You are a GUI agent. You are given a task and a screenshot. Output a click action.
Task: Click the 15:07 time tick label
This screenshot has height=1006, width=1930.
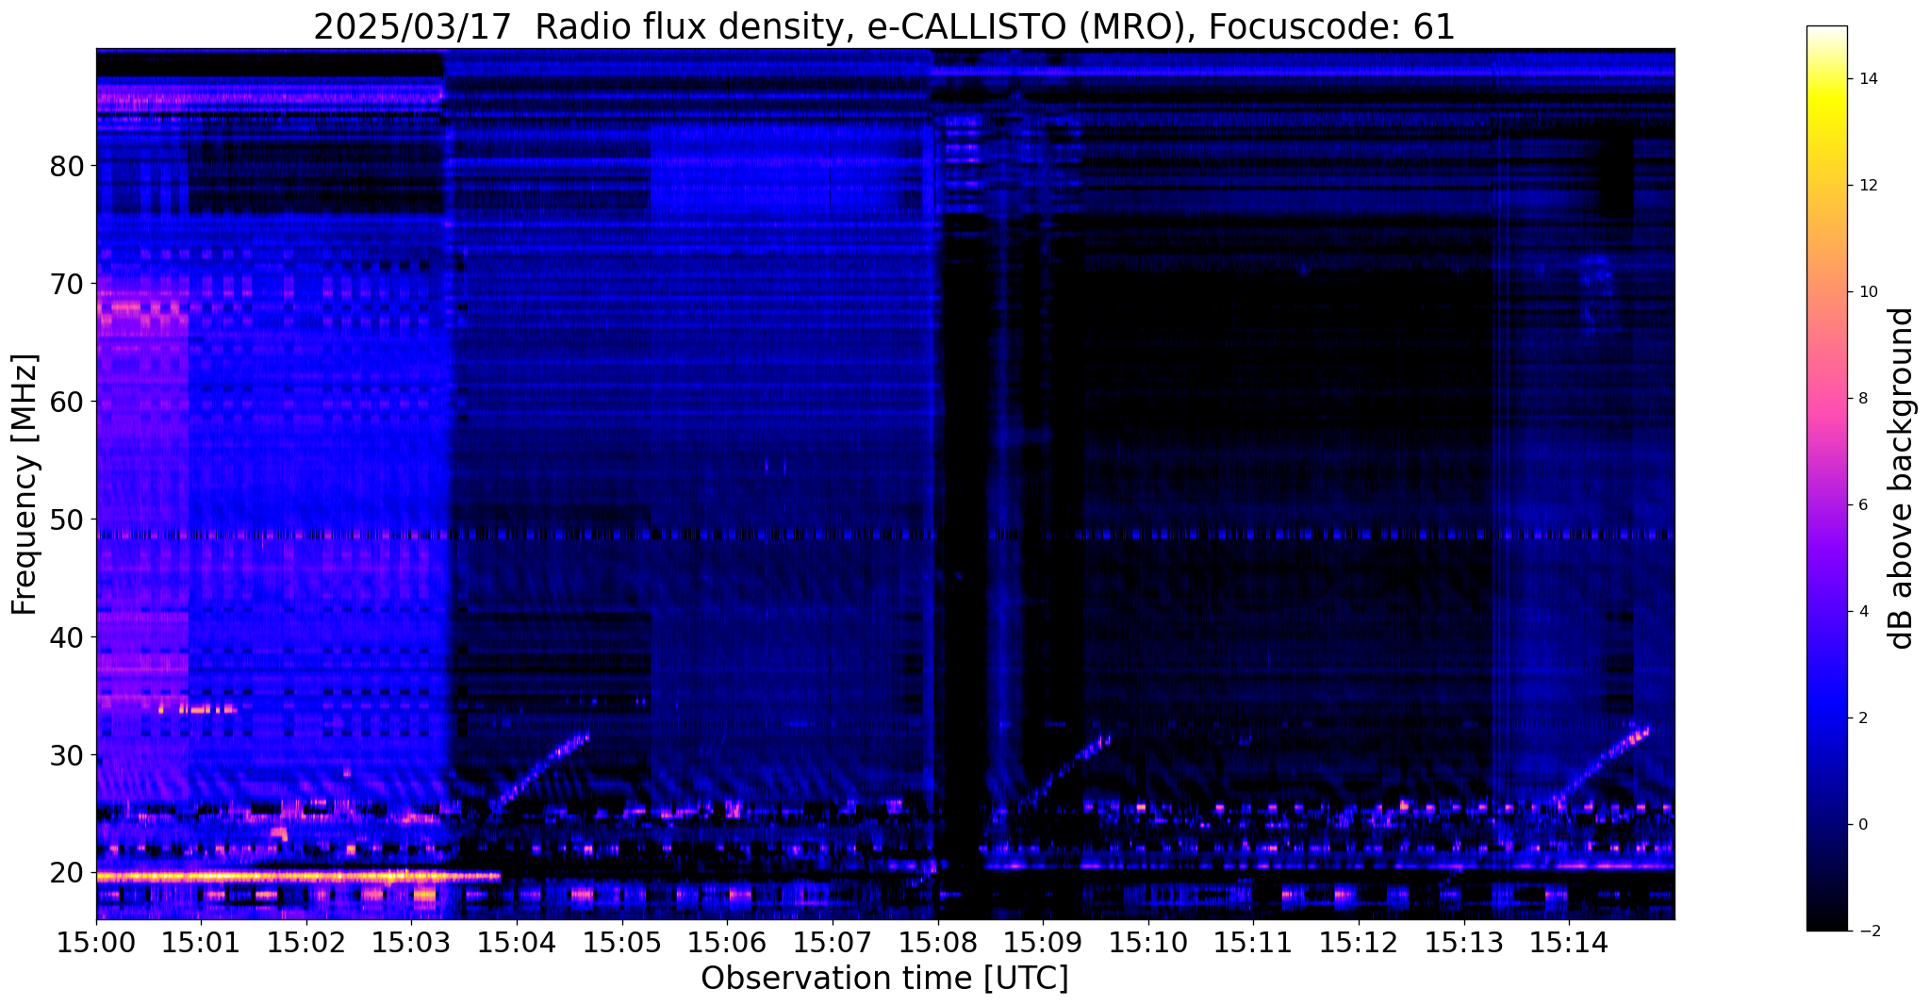[833, 942]
